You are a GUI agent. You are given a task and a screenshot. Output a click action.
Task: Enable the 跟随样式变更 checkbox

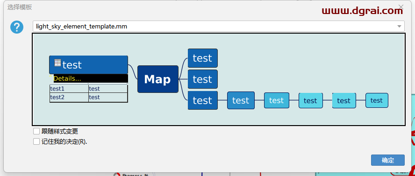tap(36, 131)
